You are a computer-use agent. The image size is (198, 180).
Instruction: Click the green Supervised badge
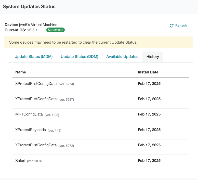point(56,30)
